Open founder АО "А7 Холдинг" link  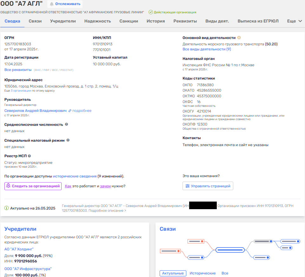pos(19,249)
